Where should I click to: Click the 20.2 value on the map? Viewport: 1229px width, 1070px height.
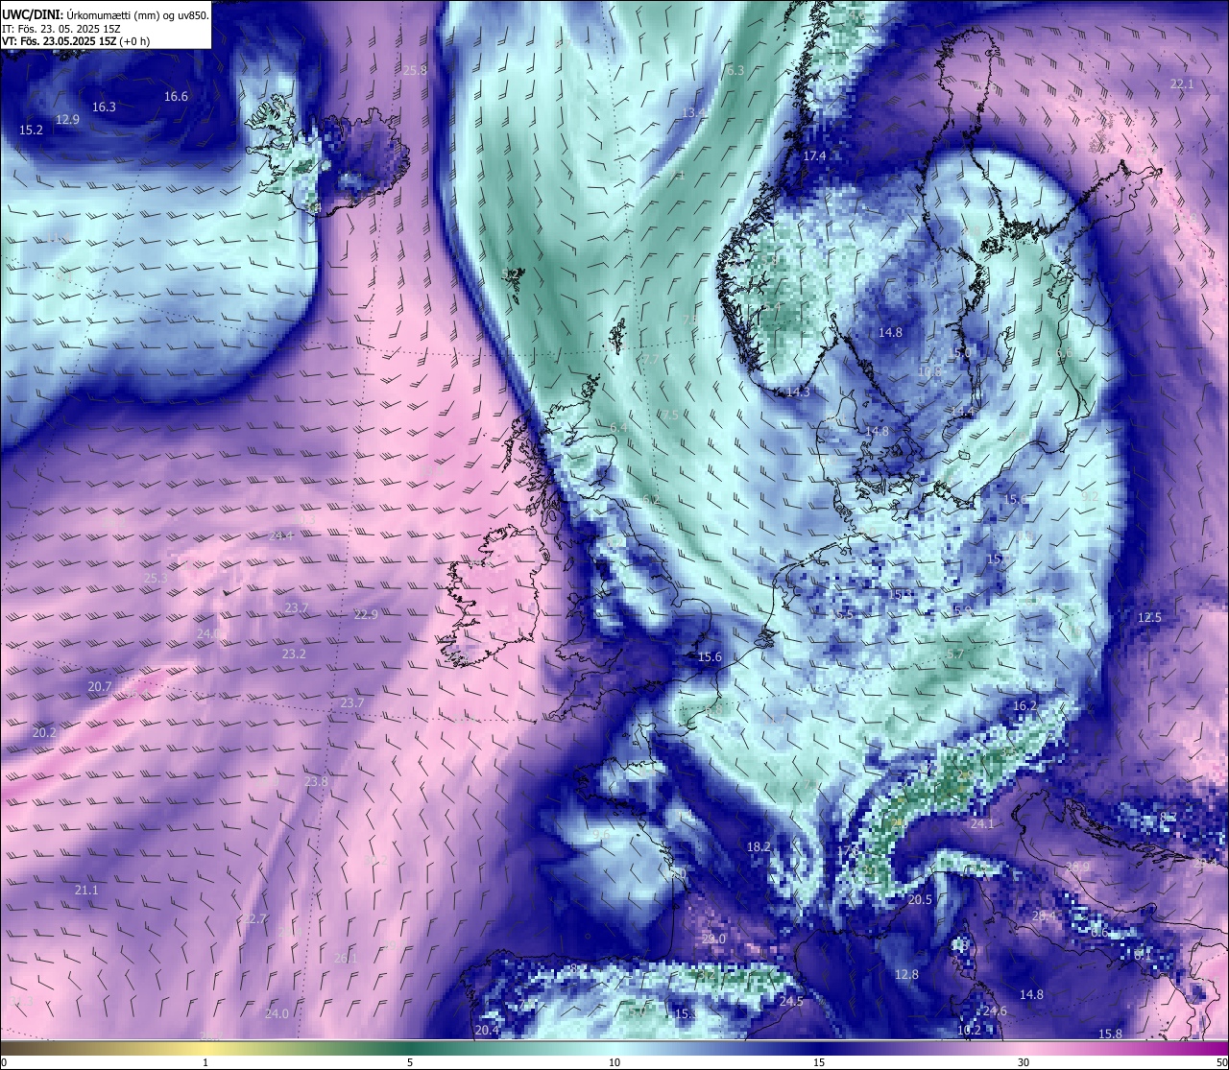coord(44,732)
